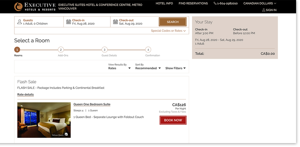Screen dimensions: 300x147
Task: Open the Rate details link
Action: [25, 94]
